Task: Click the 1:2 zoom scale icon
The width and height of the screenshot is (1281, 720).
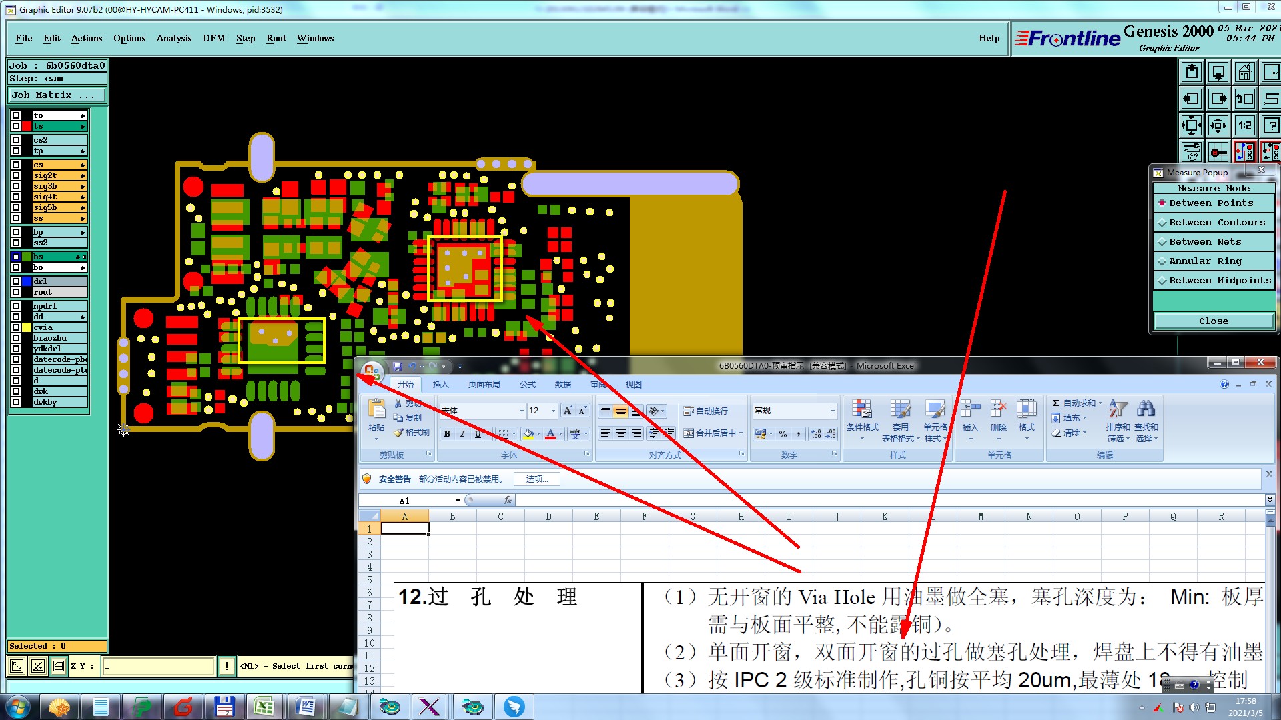Action: (x=1244, y=125)
